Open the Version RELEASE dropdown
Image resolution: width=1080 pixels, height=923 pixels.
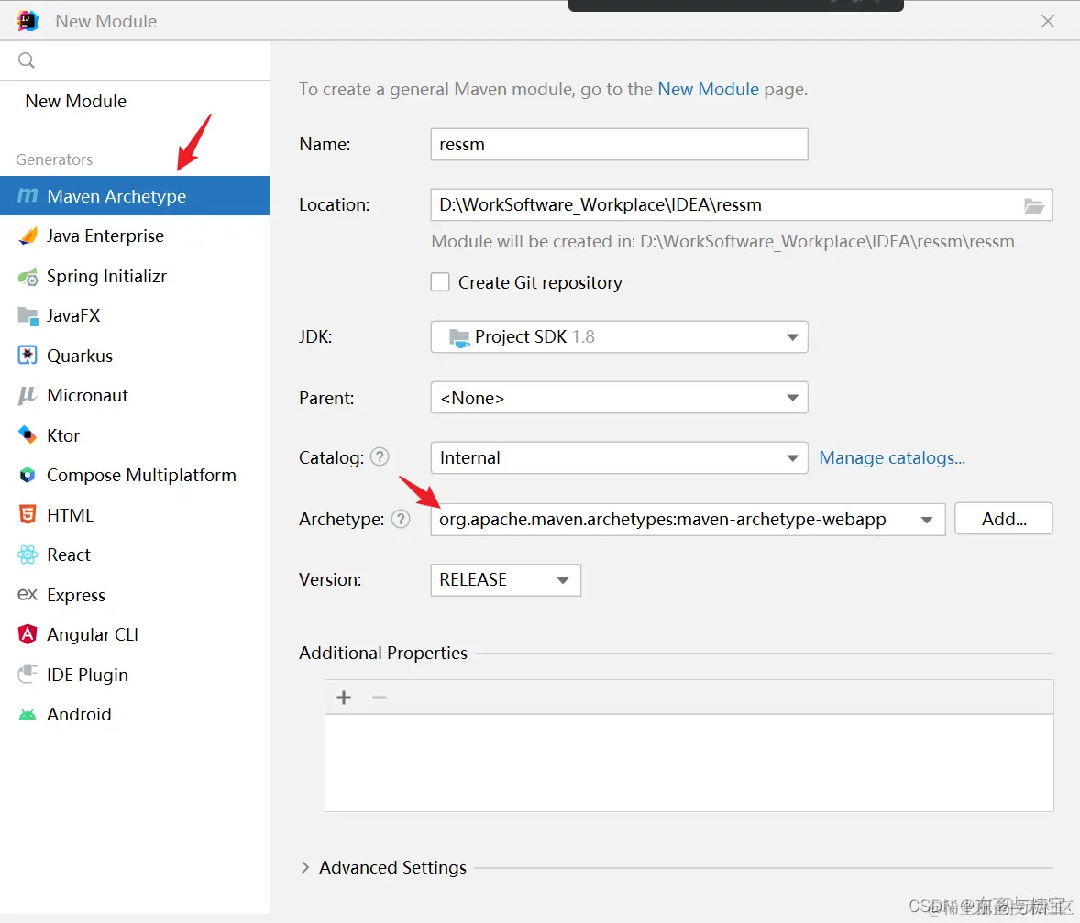505,580
